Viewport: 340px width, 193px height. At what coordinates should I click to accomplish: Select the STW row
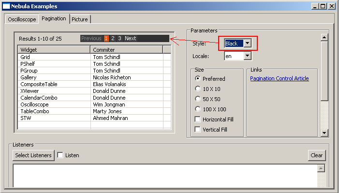[x=94, y=118]
